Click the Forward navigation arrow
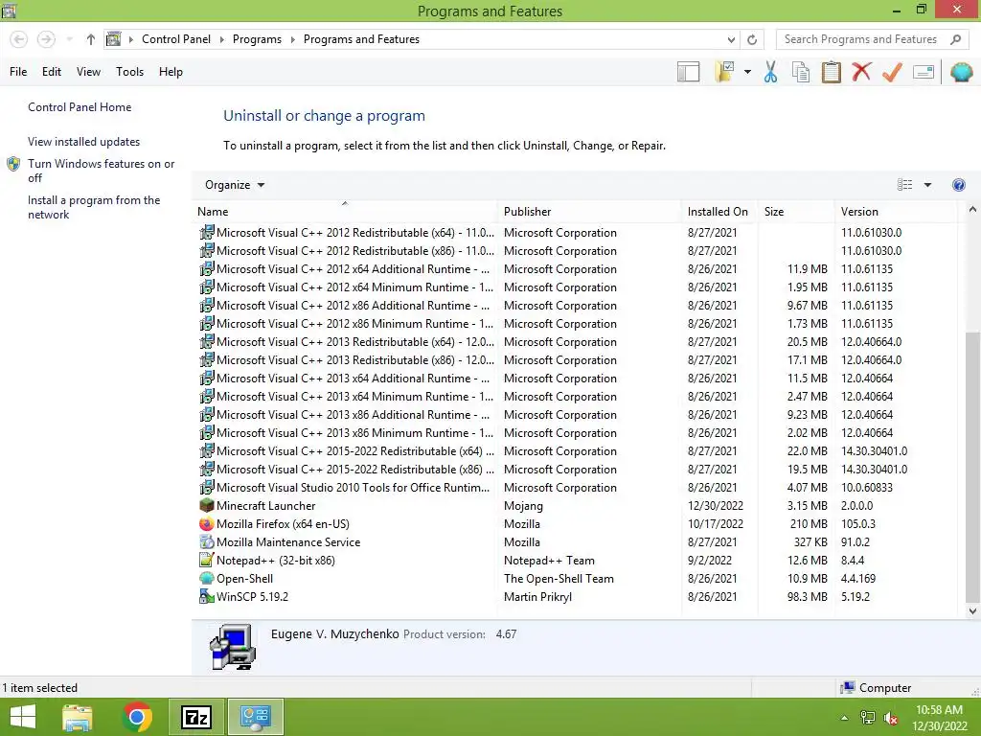Screen dimensions: 981x736 (46, 39)
